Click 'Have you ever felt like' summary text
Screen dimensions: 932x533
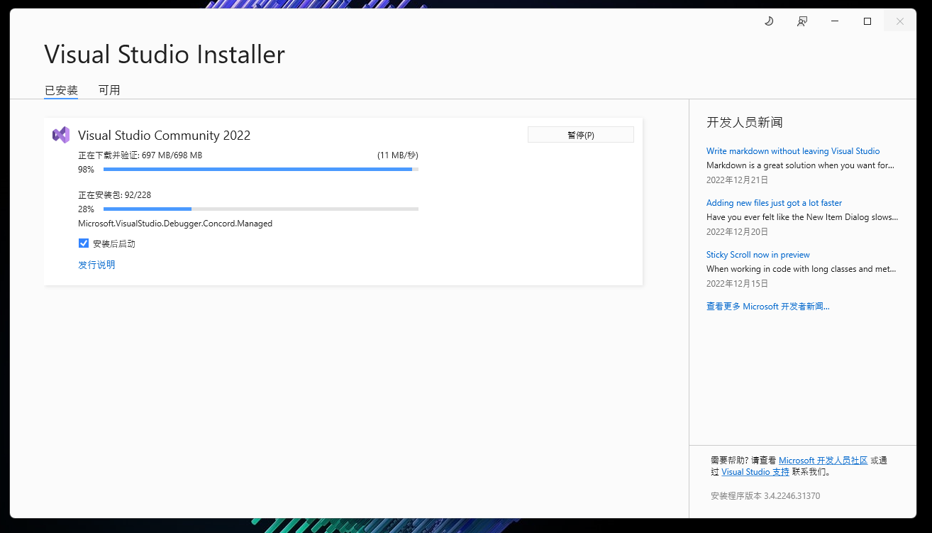802,217
